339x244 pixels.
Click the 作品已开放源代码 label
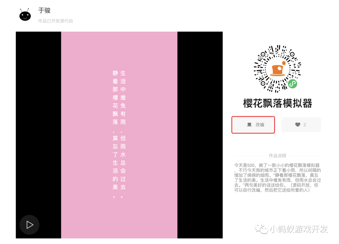(x=55, y=21)
